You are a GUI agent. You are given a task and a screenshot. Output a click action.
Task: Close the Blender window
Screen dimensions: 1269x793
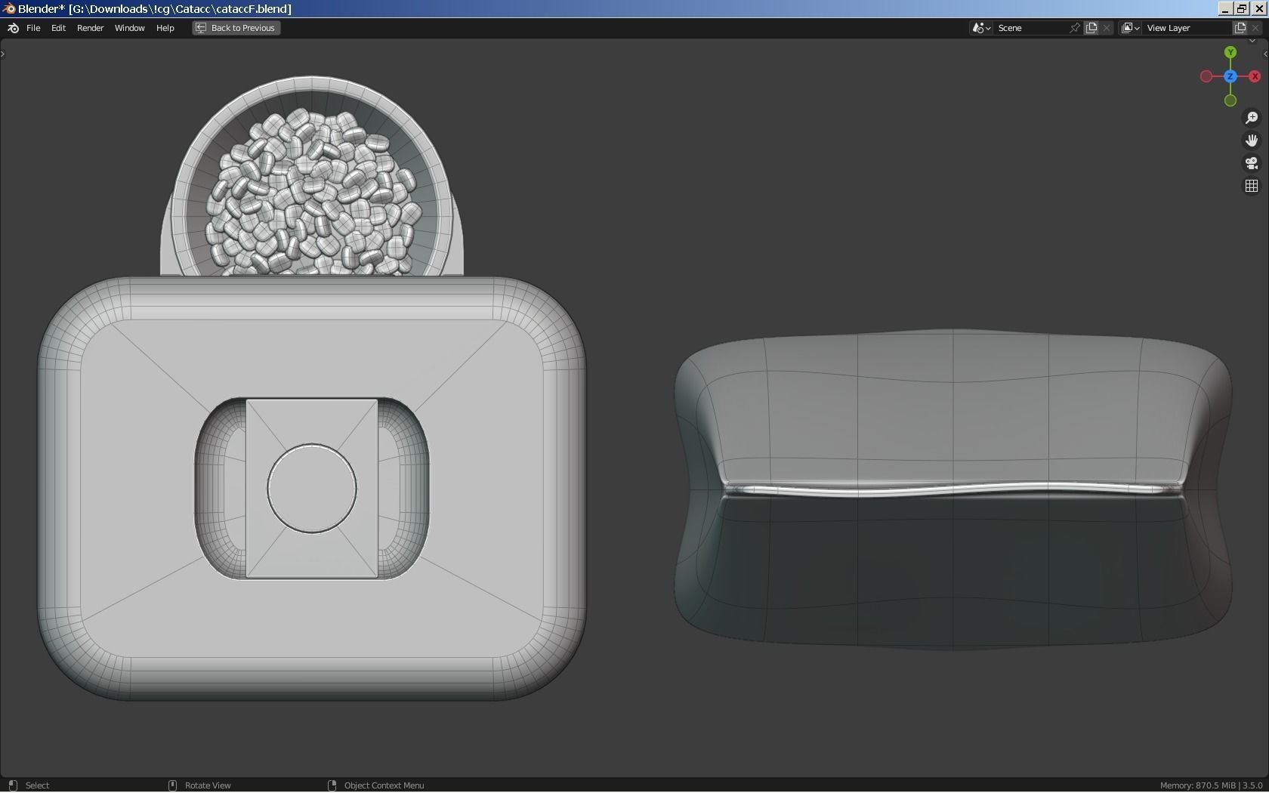(x=1258, y=8)
